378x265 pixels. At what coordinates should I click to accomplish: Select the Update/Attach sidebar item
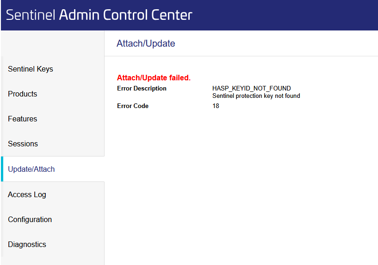31,169
